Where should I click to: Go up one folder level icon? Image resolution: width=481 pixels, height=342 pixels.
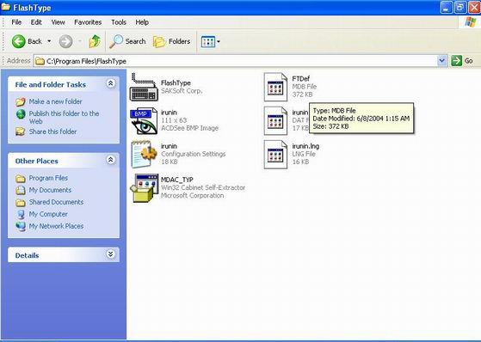coord(95,41)
